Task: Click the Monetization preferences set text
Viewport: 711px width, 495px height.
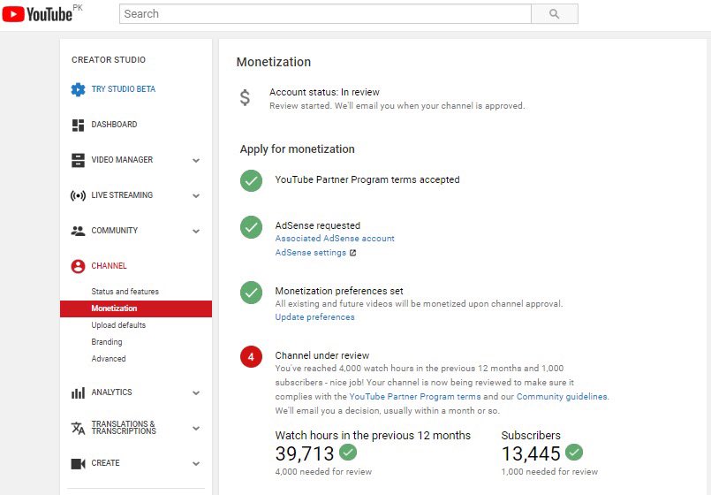Action: coord(339,291)
